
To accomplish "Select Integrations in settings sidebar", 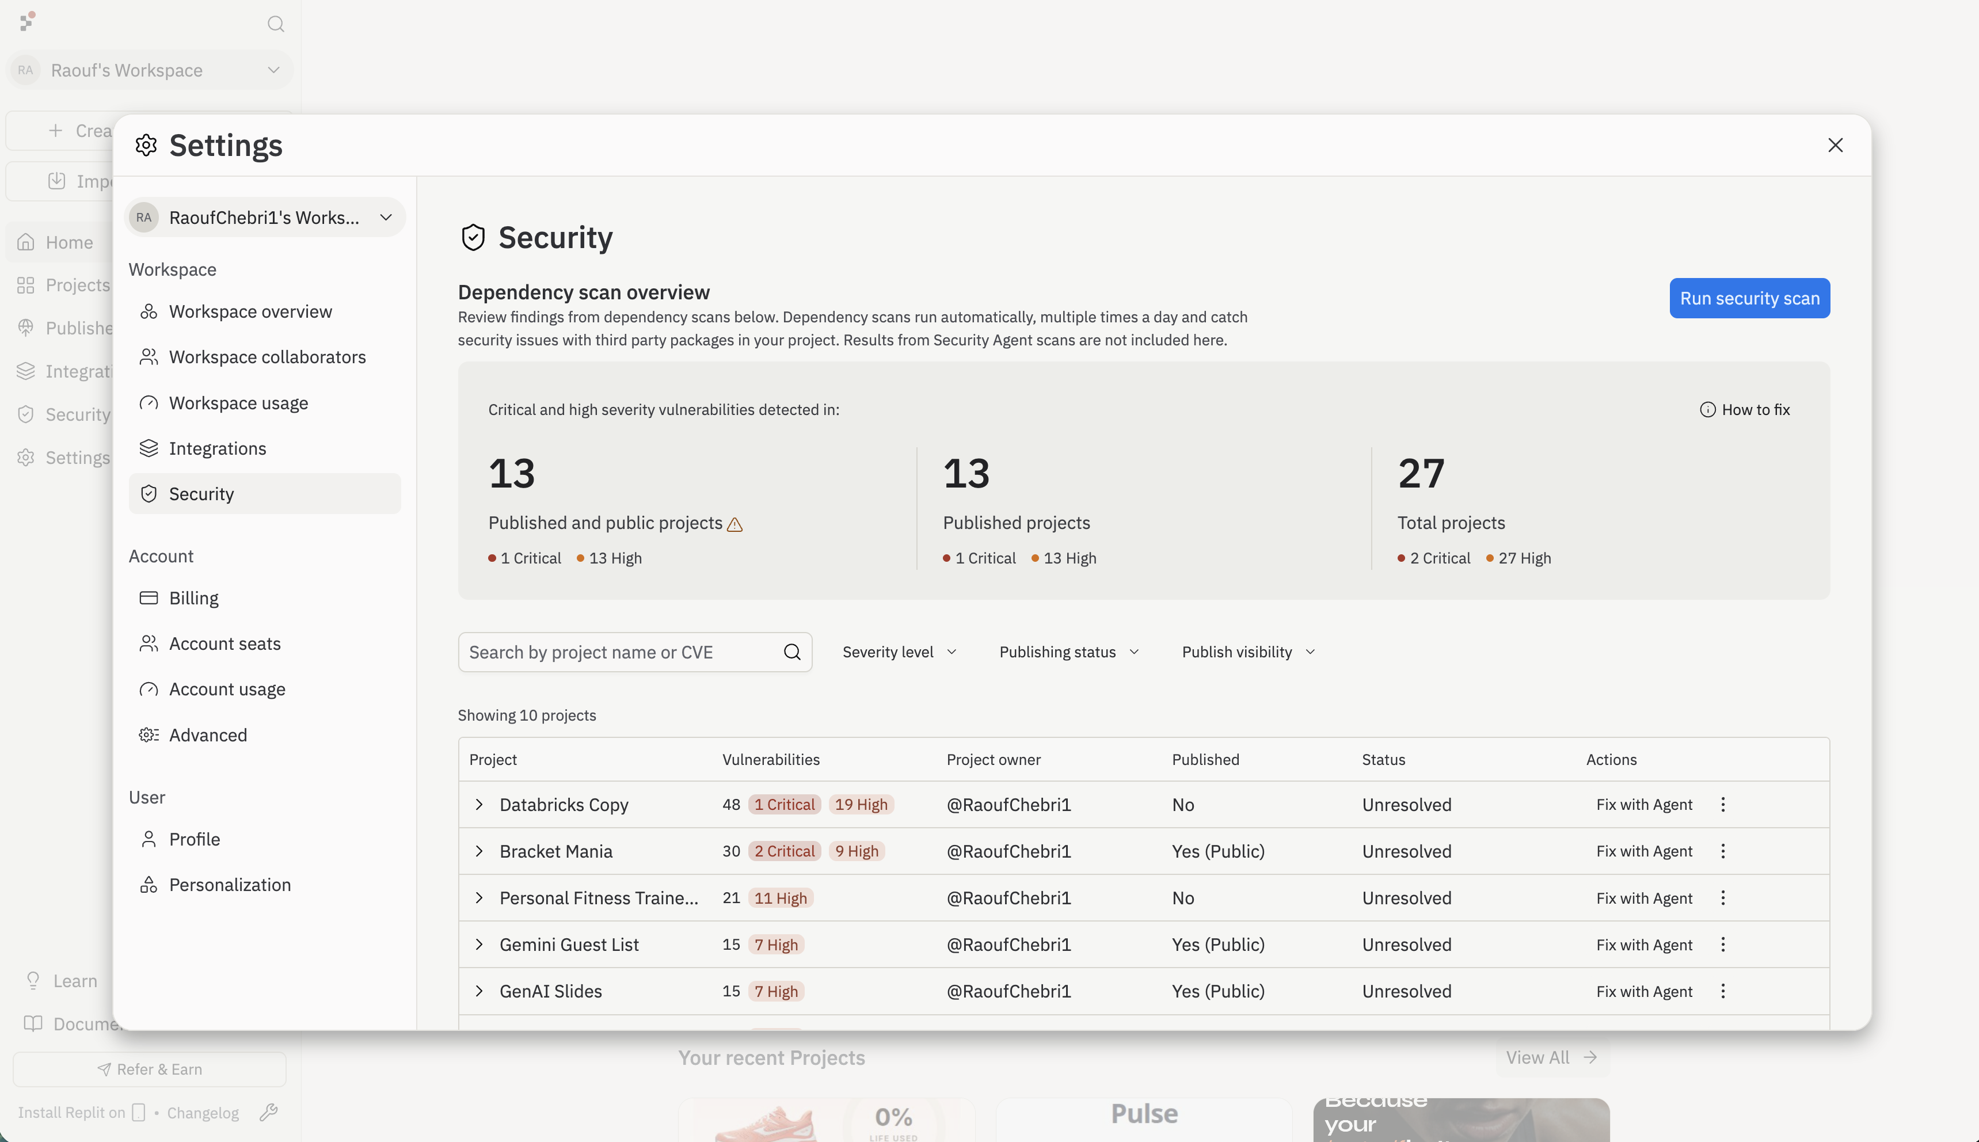I will (265, 448).
